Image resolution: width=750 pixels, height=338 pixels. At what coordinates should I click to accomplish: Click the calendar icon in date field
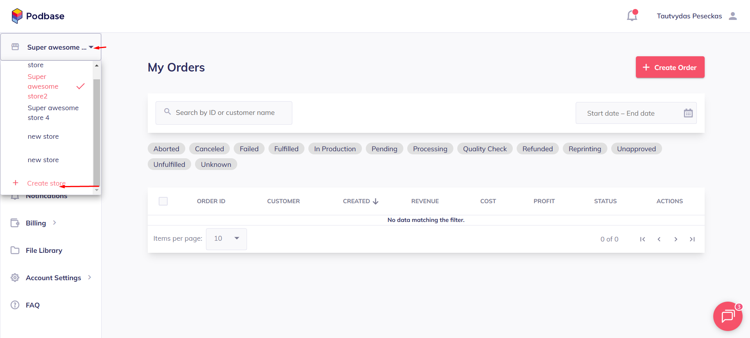pos(688,113)
